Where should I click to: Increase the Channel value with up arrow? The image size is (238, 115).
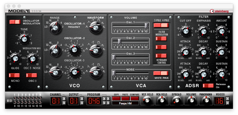tap(64, 99)
